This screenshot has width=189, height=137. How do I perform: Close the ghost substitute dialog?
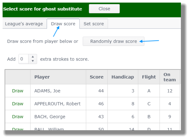pos(104,9)
